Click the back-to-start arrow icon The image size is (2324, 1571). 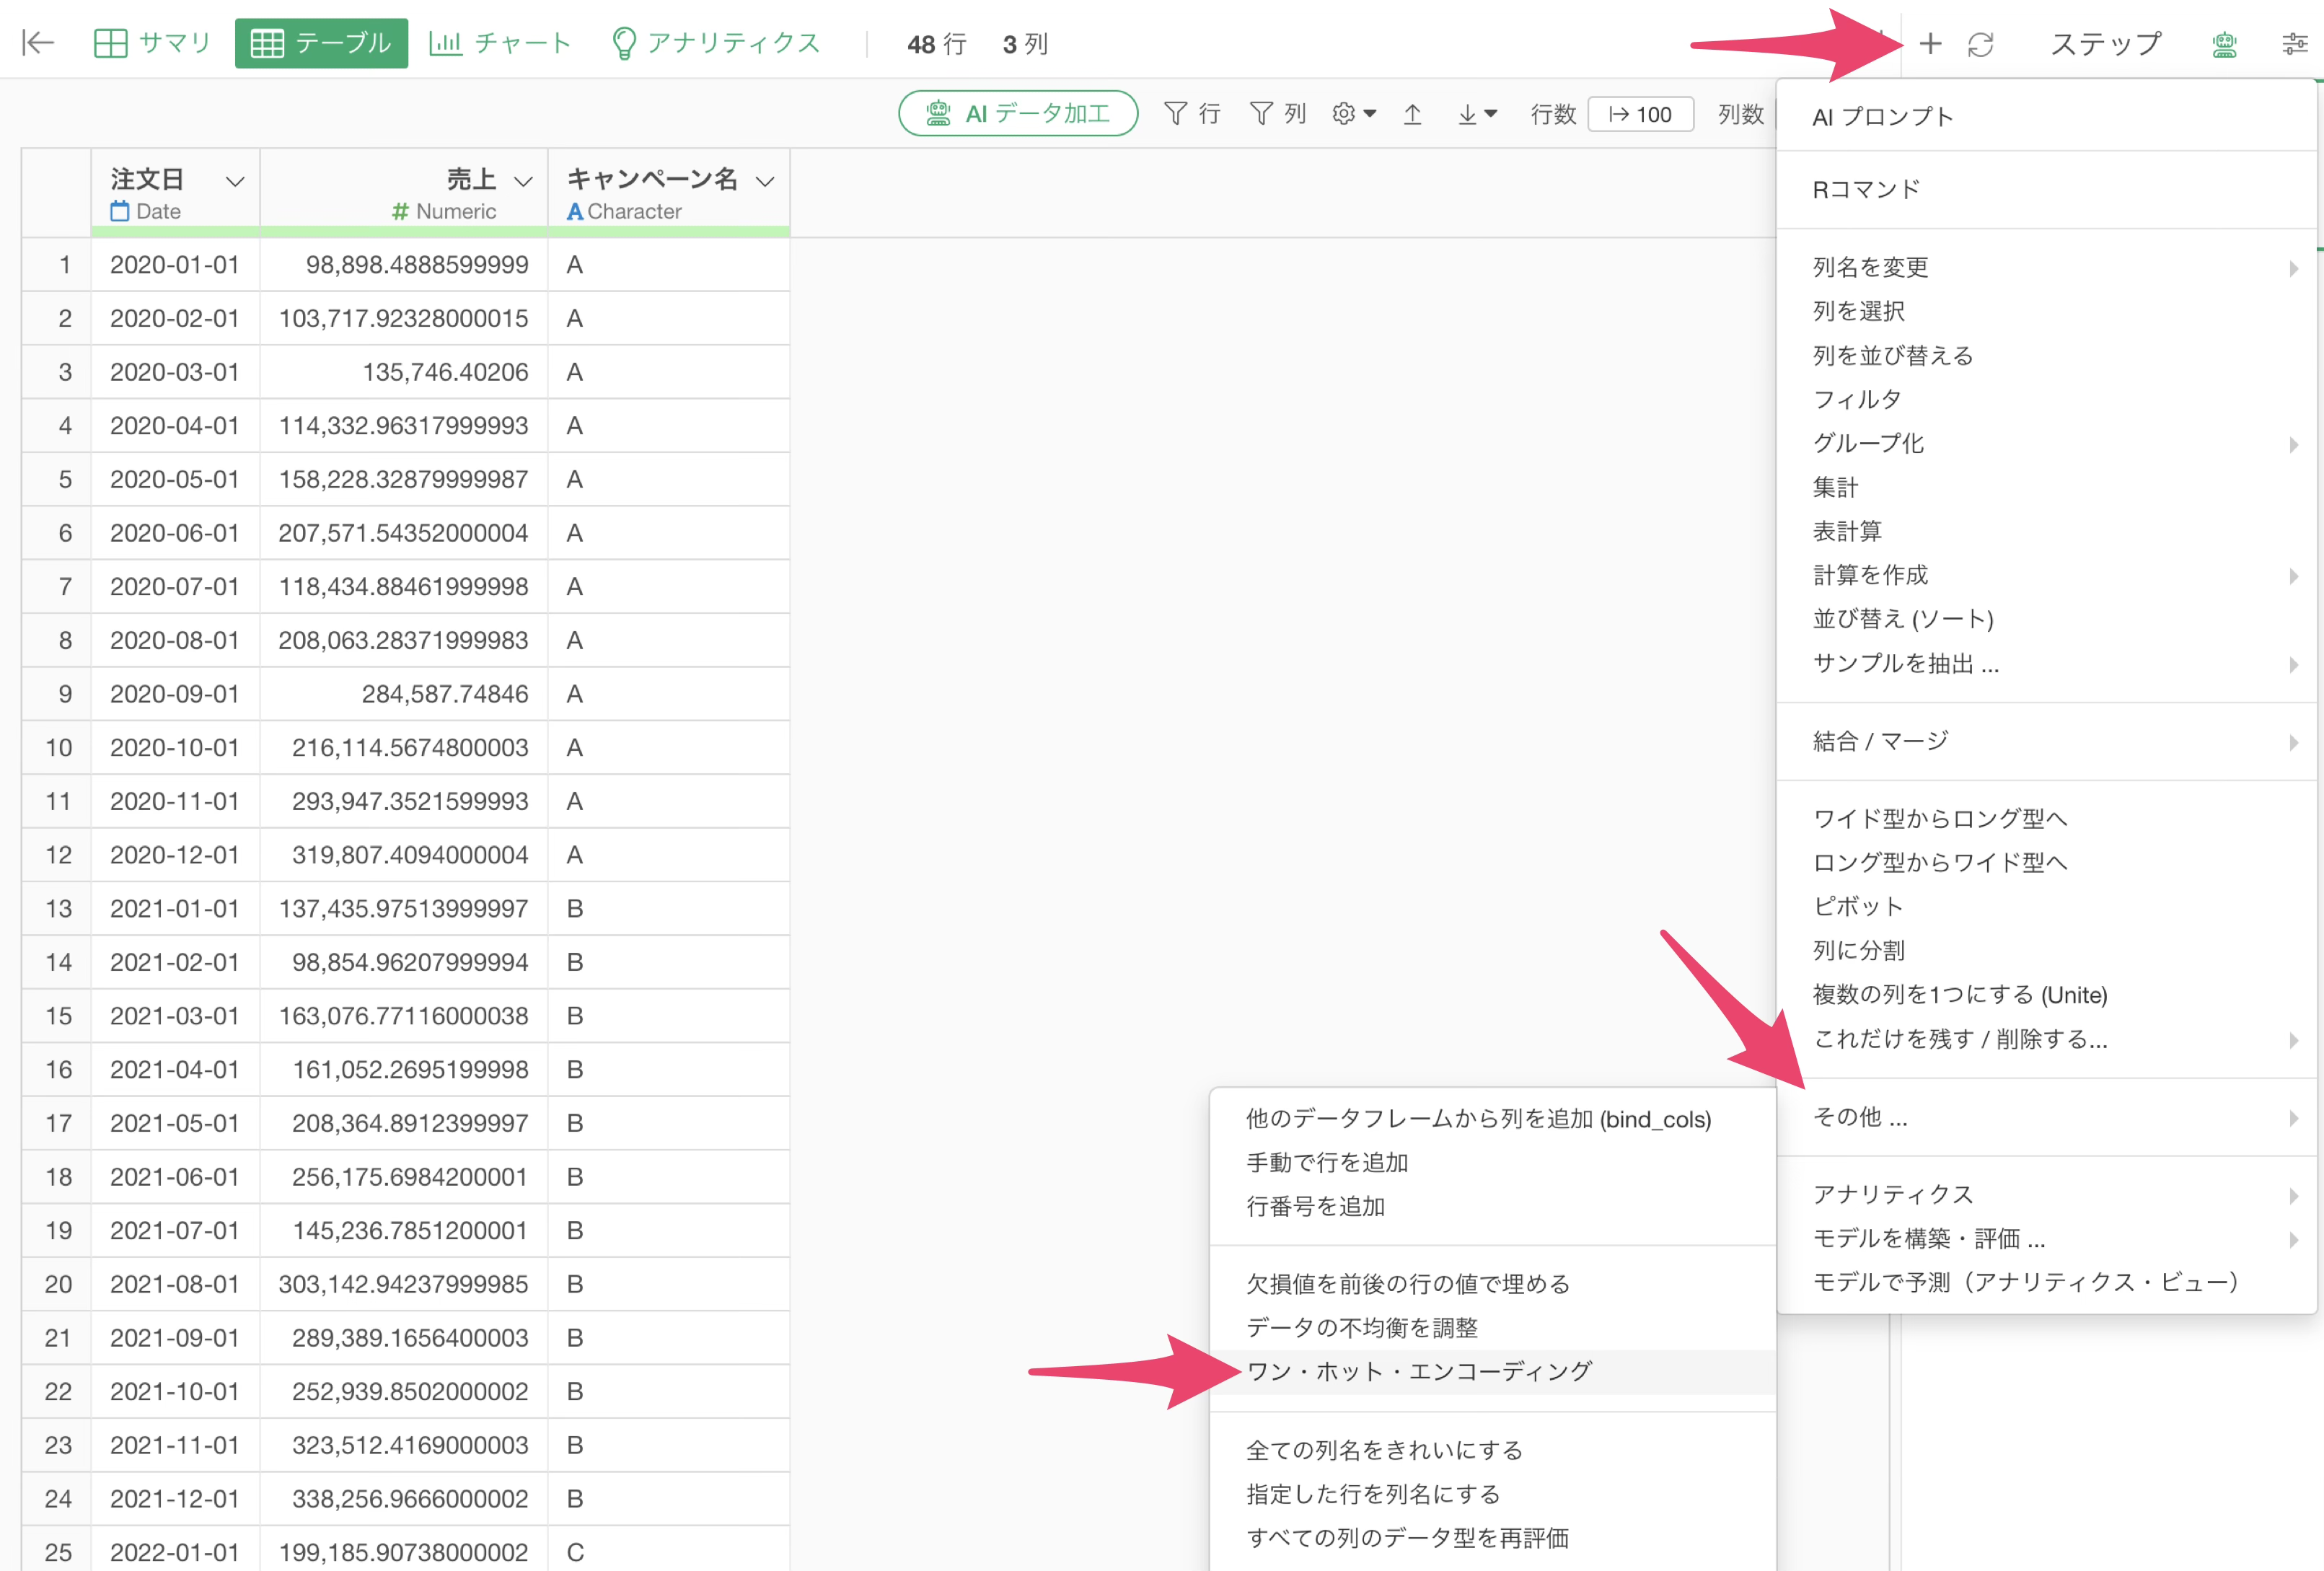38,43
